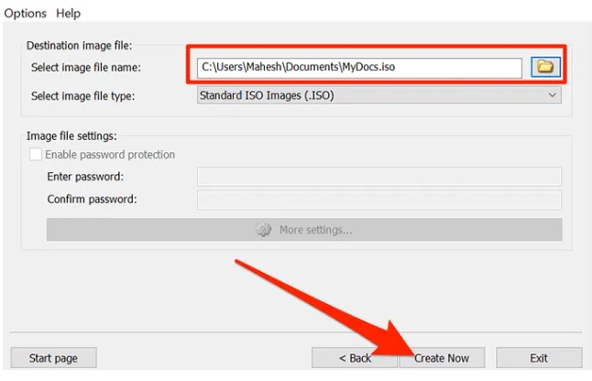Click the 'Select image file type:' label
The width and height of the screenshot is (592, 381).
[82, 96]
